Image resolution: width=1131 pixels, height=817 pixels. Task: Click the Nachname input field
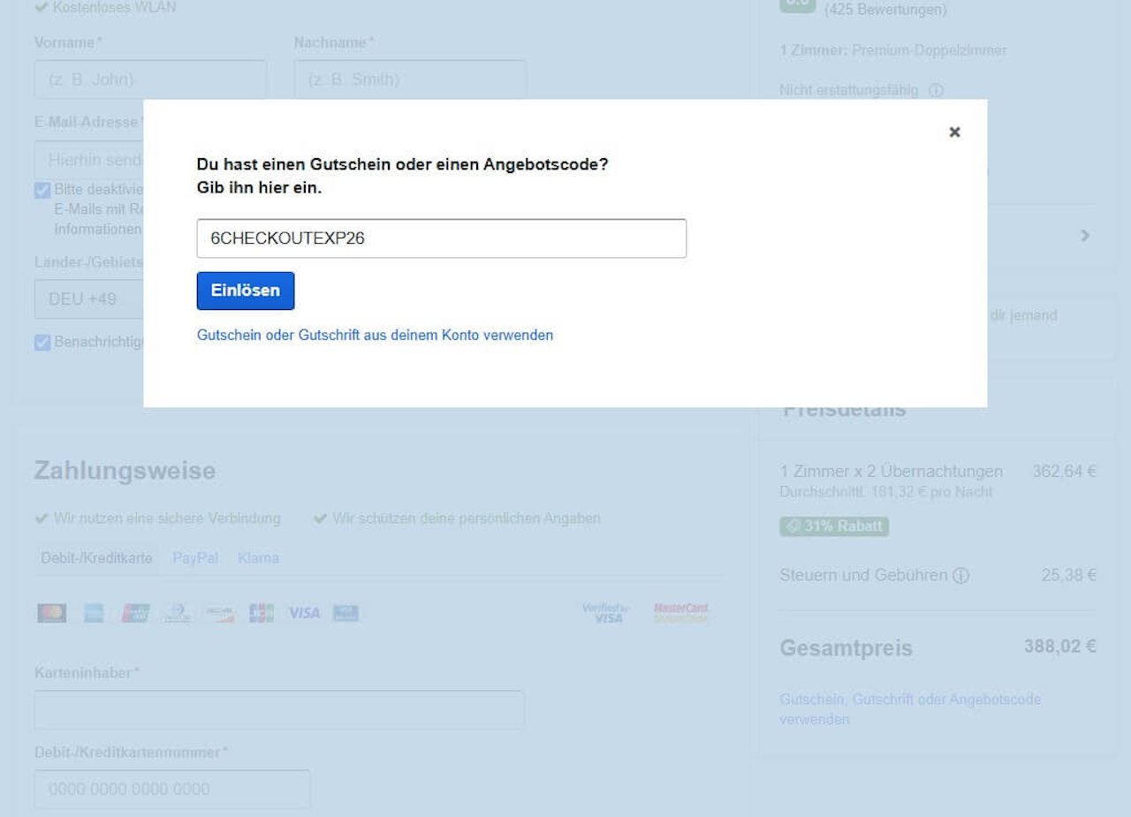(x=410, y=79)
